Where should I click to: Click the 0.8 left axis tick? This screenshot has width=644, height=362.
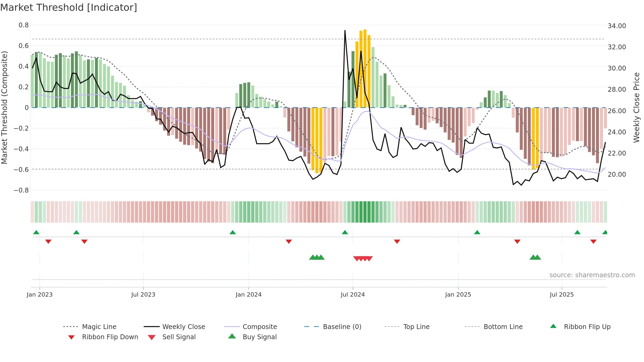(24, 25)
